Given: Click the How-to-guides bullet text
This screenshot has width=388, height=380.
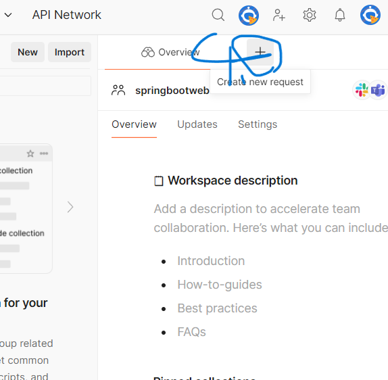Looking at the screenshot, I should [220, 285].
